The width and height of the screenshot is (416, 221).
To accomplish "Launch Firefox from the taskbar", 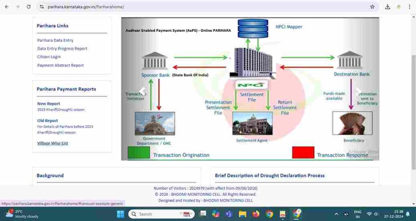I will tap(256, 214).
